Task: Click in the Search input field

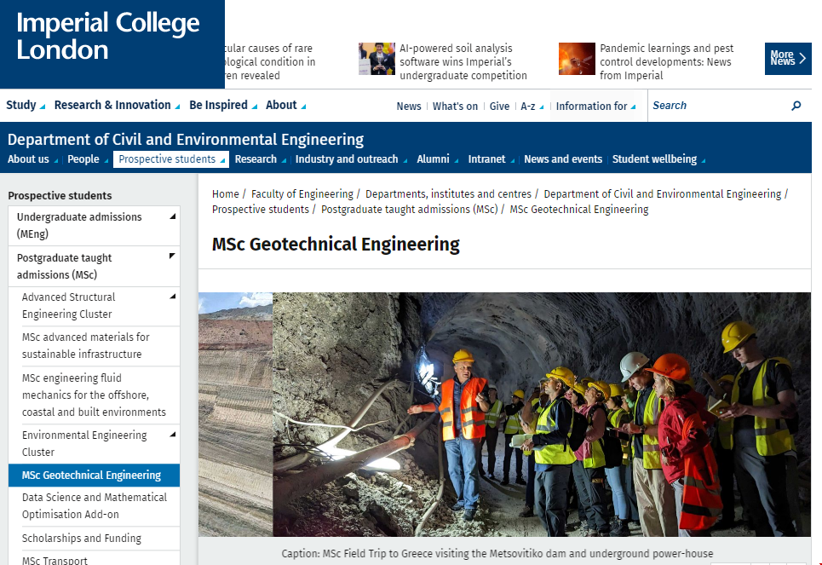Action: [x=716, y=106]
